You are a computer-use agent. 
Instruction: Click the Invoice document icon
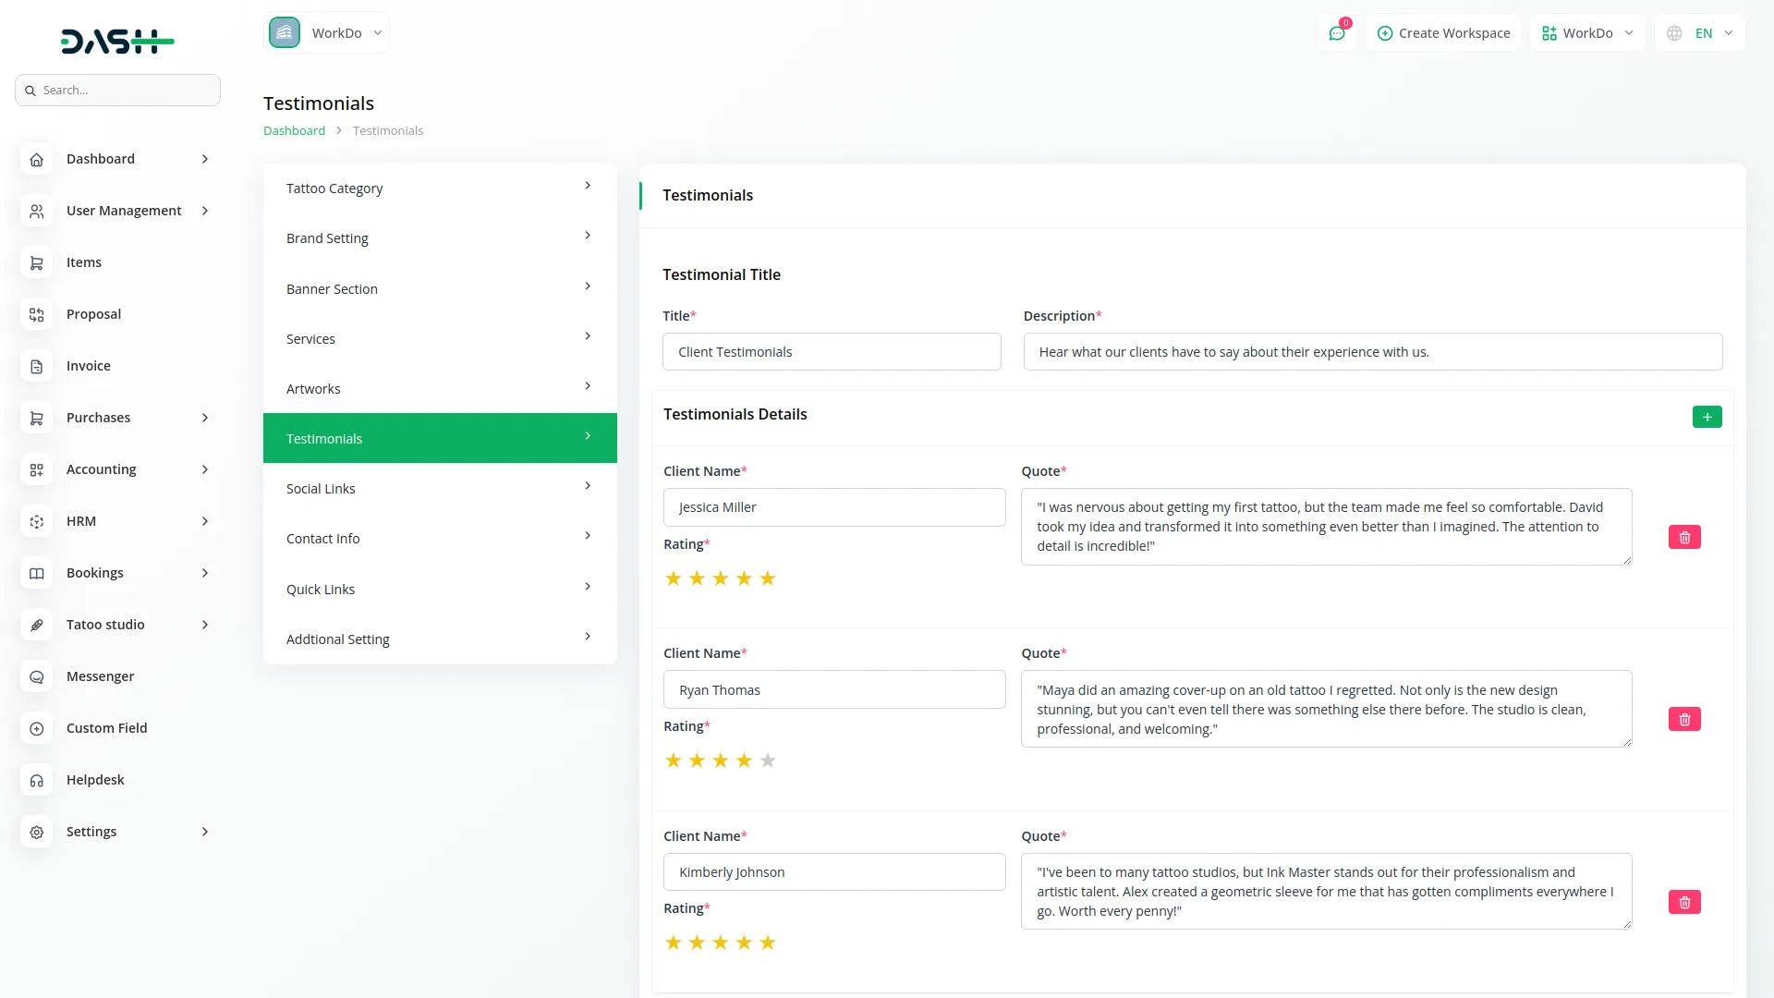coord(36,366)
